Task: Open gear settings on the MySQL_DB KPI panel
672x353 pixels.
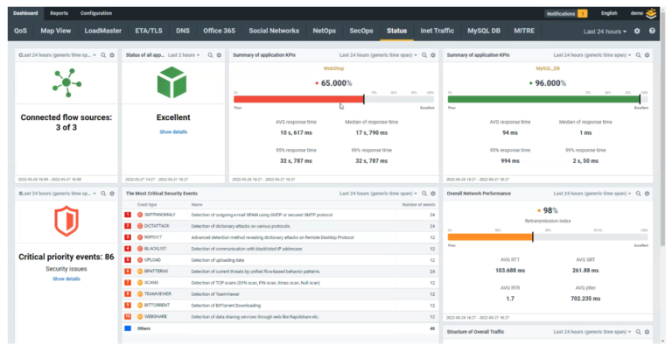Action: pyautogui.click(x=648, y=55)
